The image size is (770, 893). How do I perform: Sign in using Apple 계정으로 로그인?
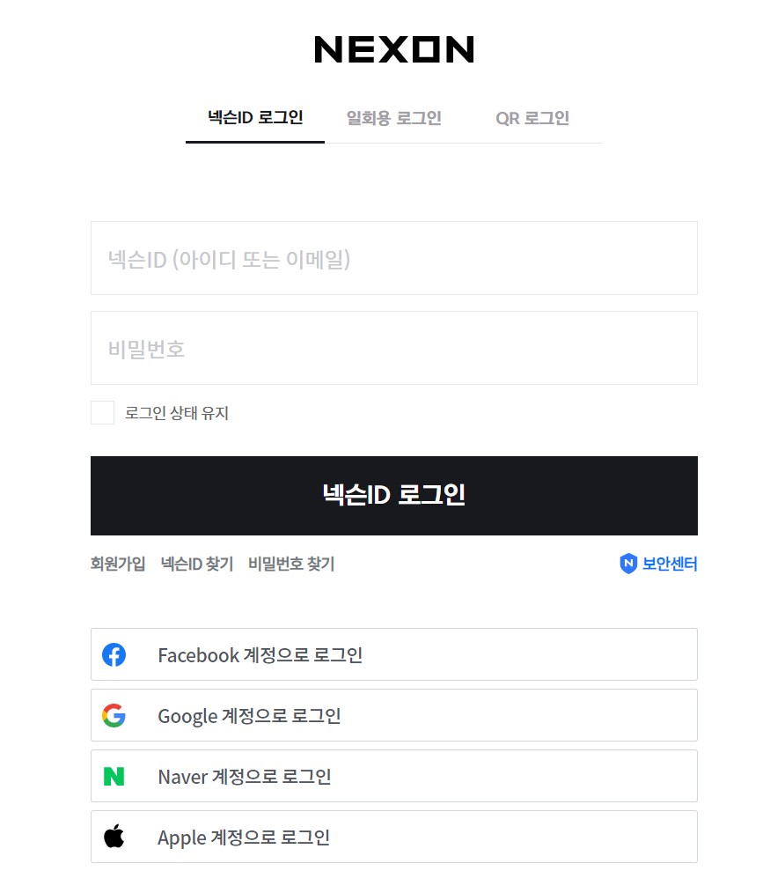coord(393,837)
